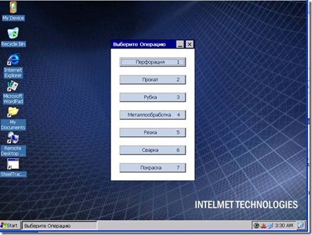
Task: Choose the Рубка 3 operation
Action: click(152, 97)
